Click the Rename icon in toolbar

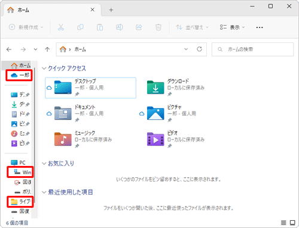[119, 27]
